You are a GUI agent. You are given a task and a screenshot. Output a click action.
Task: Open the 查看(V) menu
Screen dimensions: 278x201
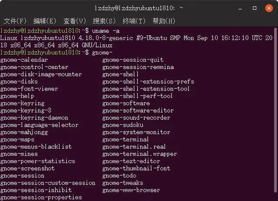[75, 21]
